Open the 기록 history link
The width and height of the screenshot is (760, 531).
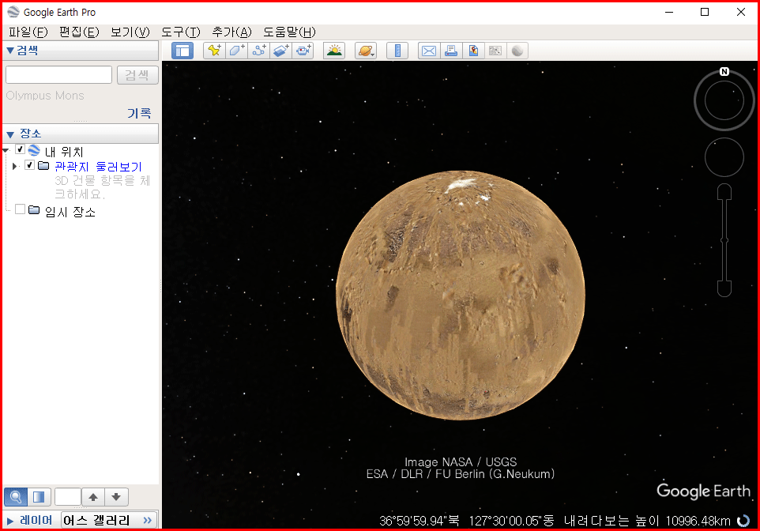point(139,113)
